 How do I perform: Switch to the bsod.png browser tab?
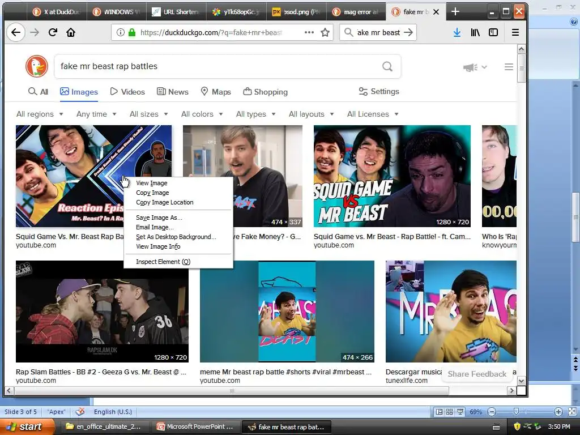(296, 12)
